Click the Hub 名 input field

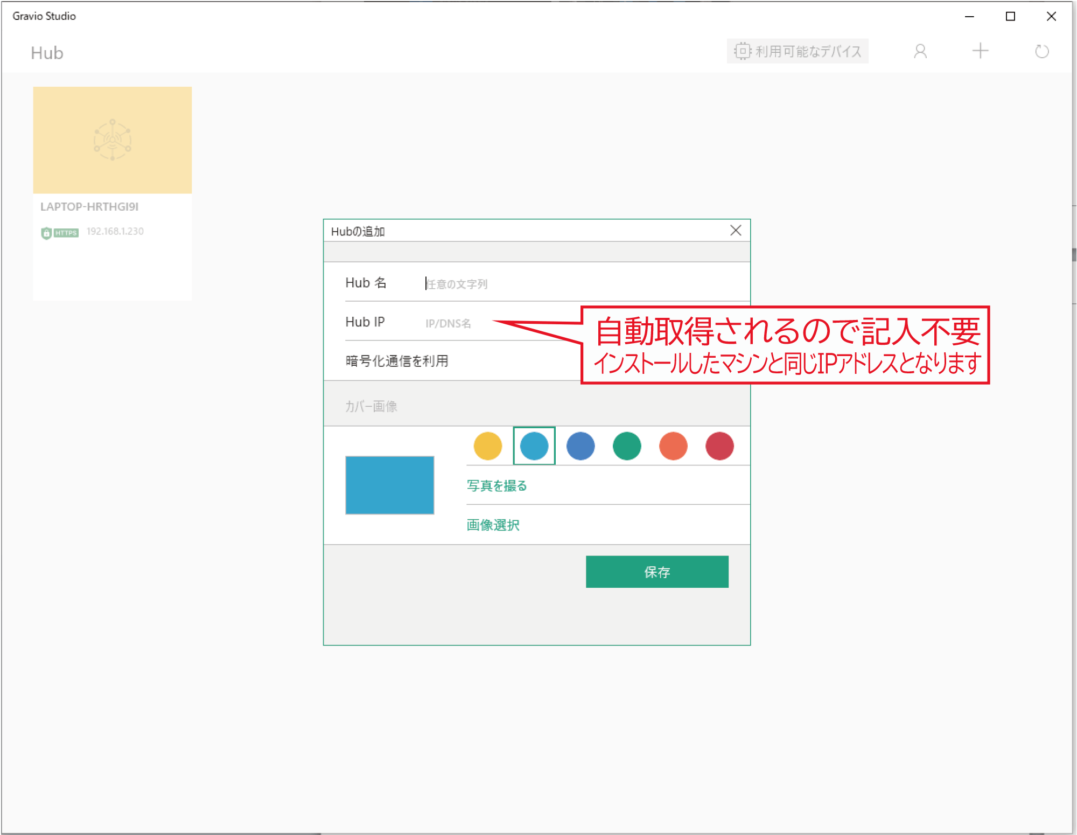point(584,283)
